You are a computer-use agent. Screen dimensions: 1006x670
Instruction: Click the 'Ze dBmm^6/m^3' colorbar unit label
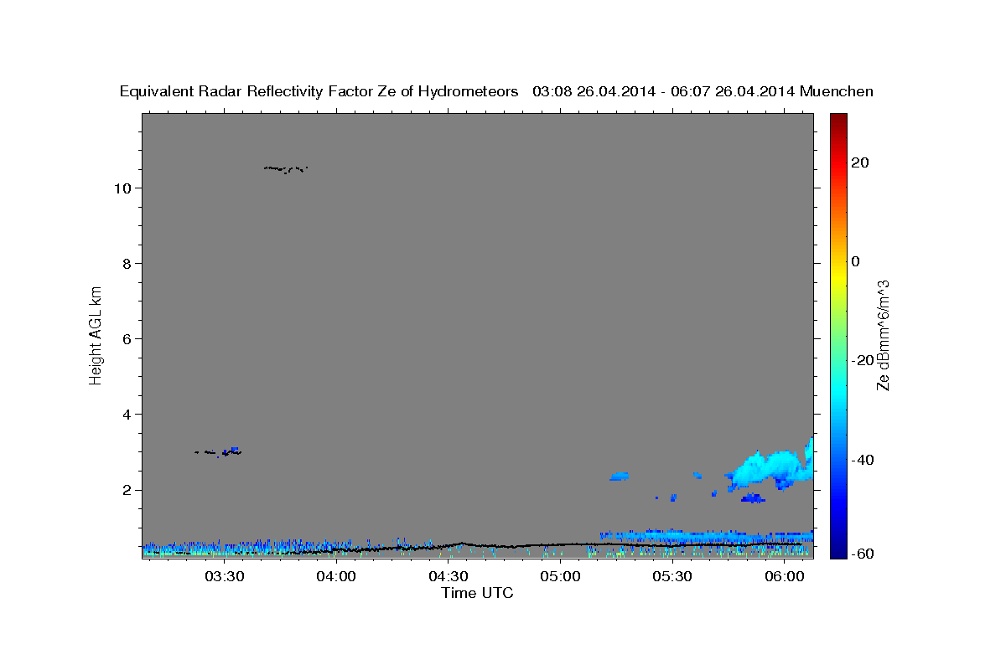[x=883, y=335]
